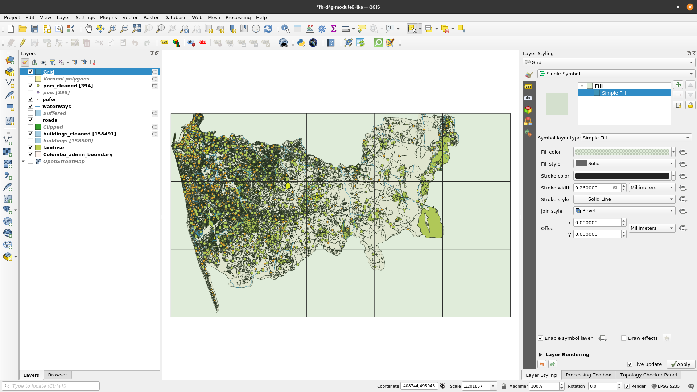Image resolution: width=697 pixels, height=392 pixels.
Task: Select the buildings_cleaned layer
Action: pos(79,134)
